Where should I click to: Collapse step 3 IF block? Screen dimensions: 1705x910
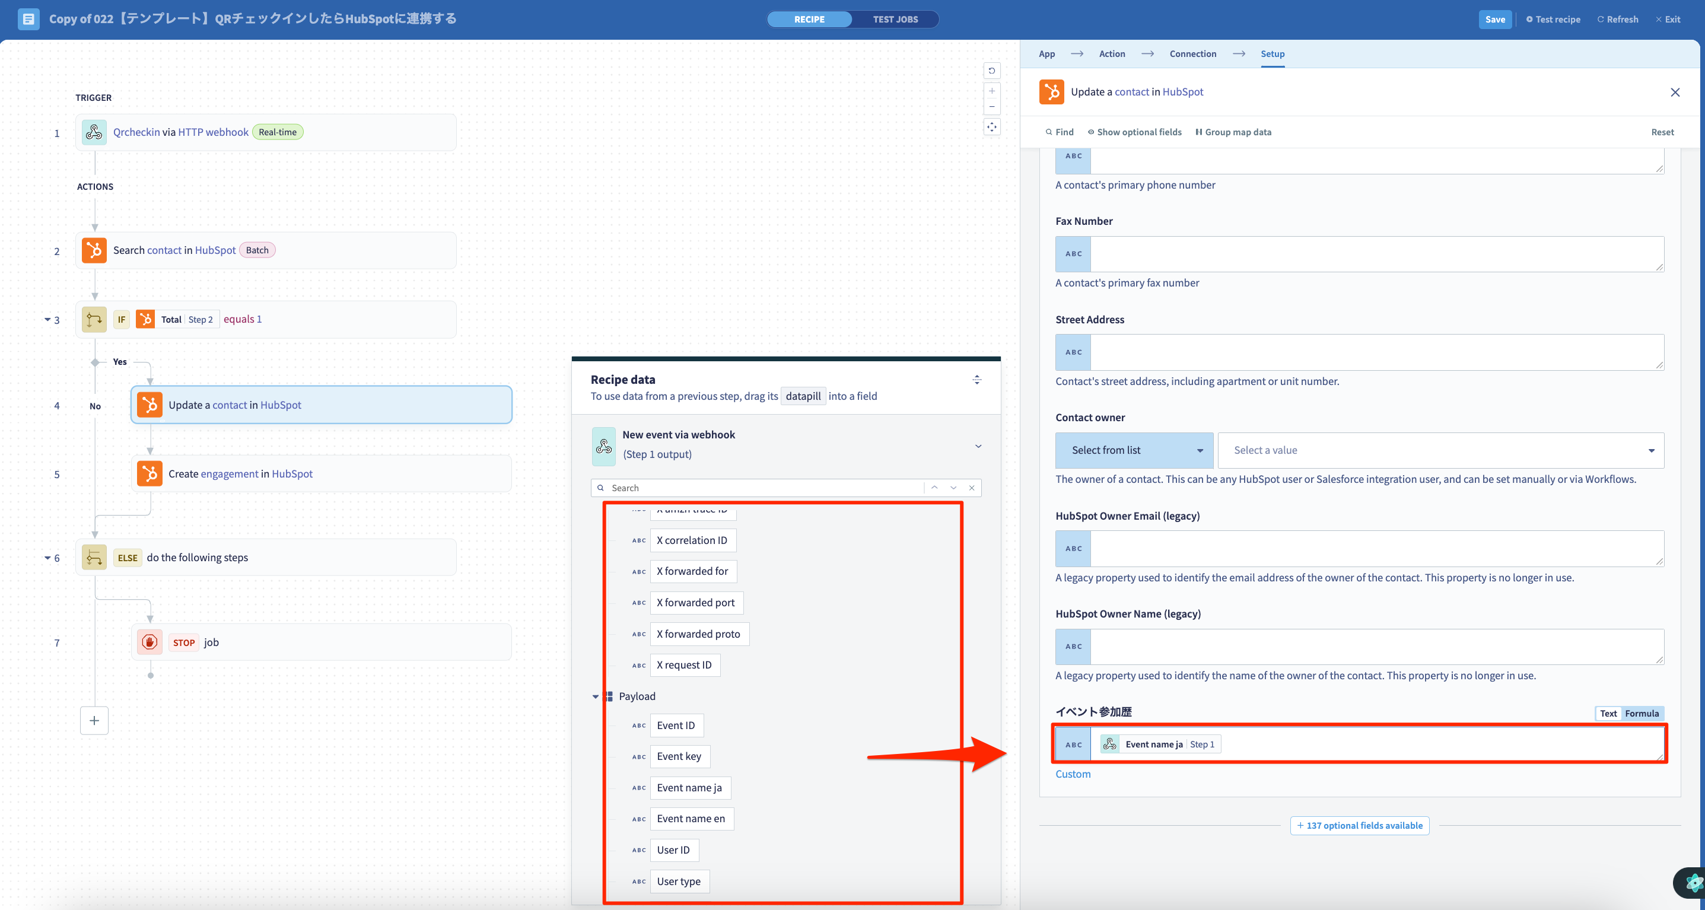[x=47, y=320]
